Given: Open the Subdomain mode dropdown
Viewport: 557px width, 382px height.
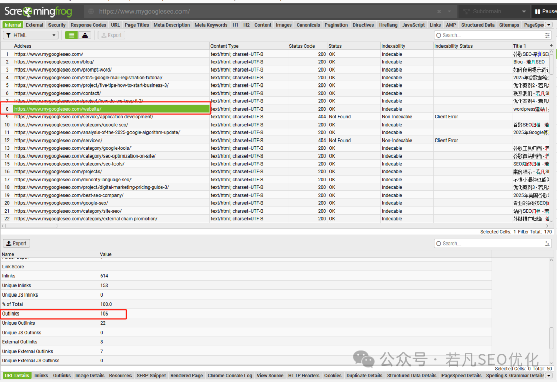Looking at the screenshot, I should 495,11.
